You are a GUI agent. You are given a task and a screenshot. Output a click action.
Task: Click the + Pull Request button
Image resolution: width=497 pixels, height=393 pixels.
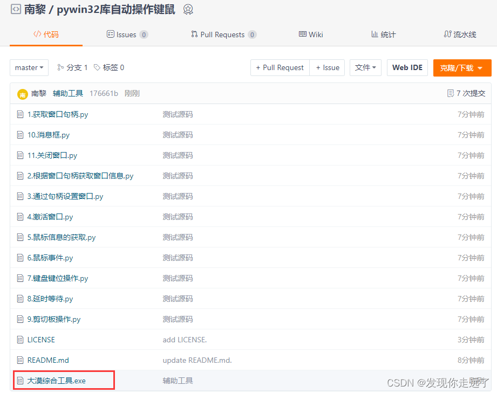[280, 67]
